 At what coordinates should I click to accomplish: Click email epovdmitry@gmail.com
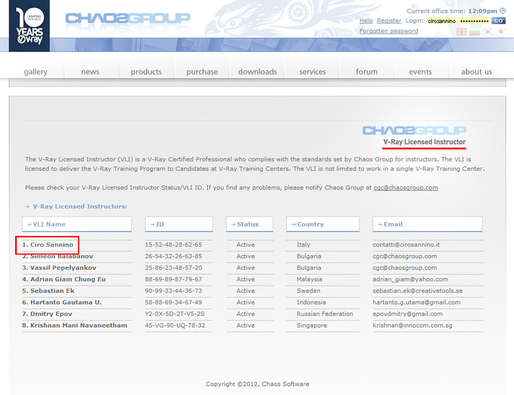click(408, 313)
